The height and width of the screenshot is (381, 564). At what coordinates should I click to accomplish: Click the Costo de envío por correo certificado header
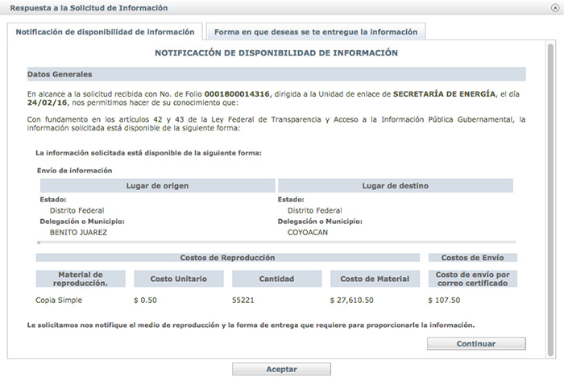click(473, 279)
